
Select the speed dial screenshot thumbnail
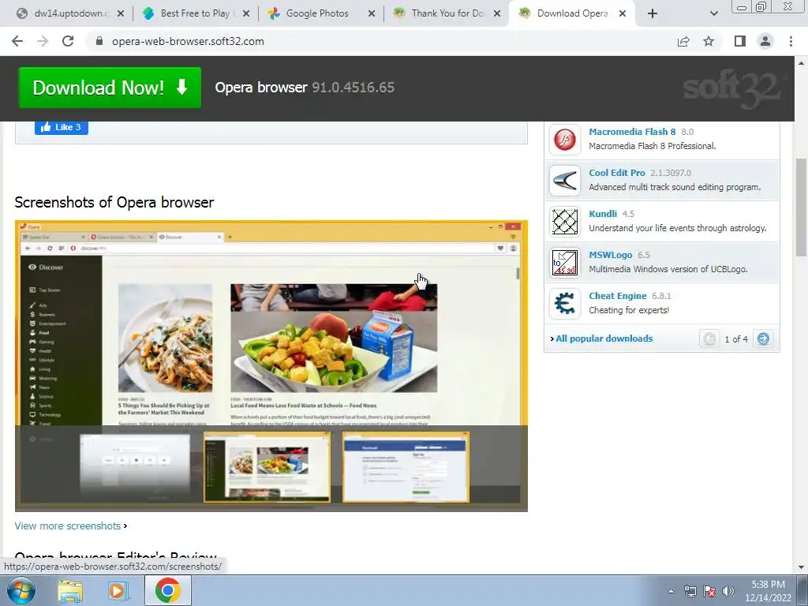(134, 467)
